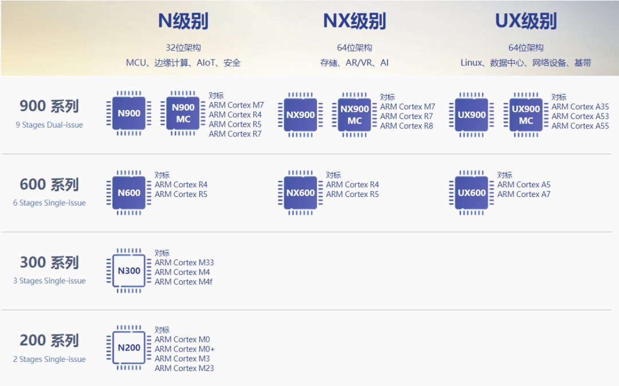Click the '9 Stages Dual-issue' subtitle
Screen dimensions: 619x386
tap(49, 125)
